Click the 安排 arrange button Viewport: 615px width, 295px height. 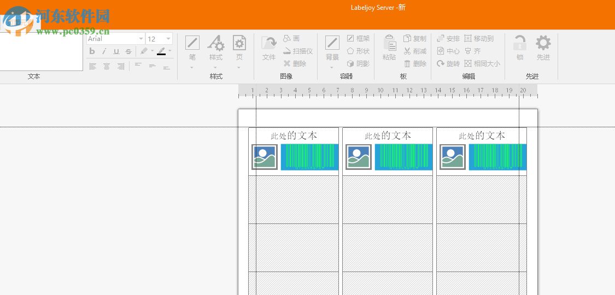pos(448,38)
